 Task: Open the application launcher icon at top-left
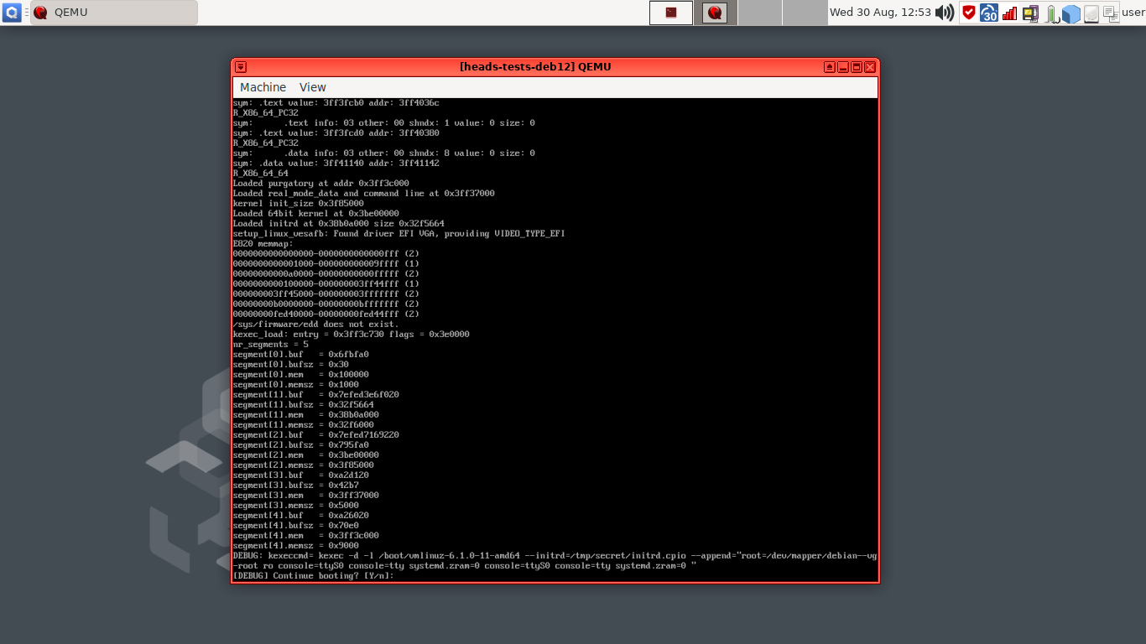point(11,12)
